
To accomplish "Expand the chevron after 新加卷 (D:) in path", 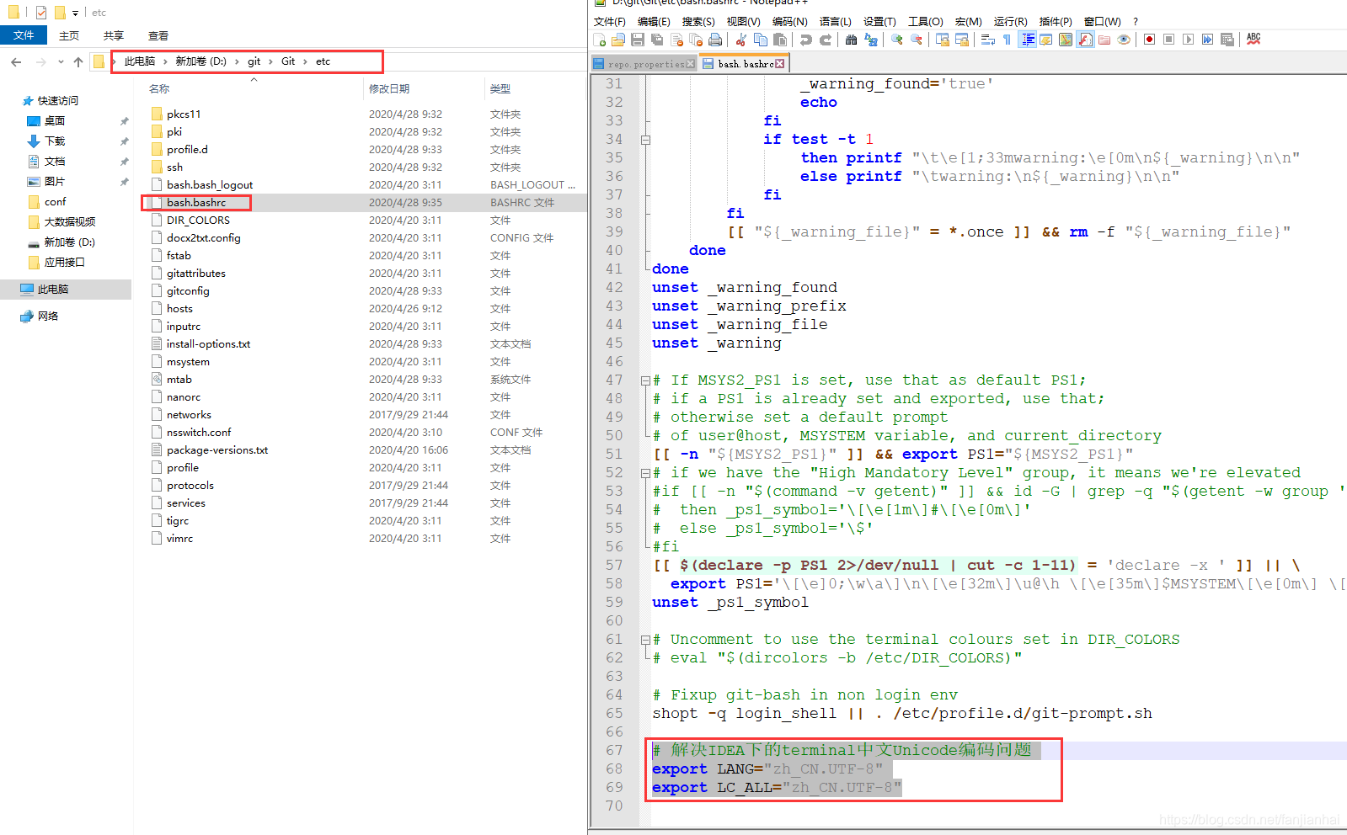I will (236, 61).
